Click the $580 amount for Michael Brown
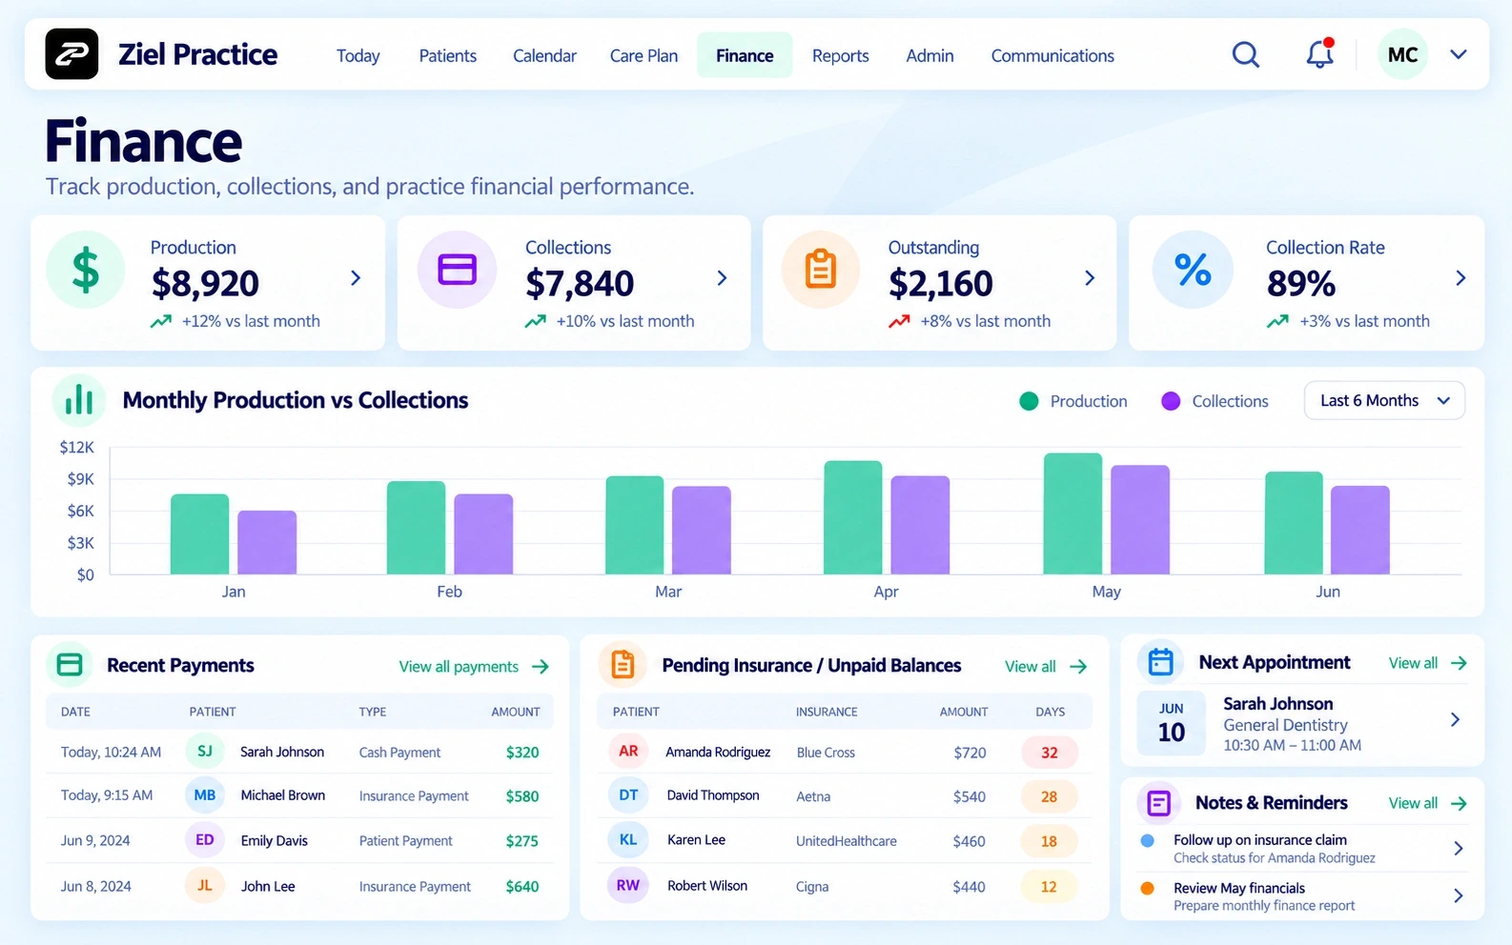This screenshot has width=1512, height=945. pos(522,796)
